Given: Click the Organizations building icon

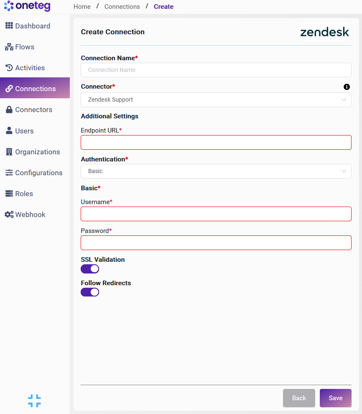Looking at the screenshot, I should tap(9, 152).
